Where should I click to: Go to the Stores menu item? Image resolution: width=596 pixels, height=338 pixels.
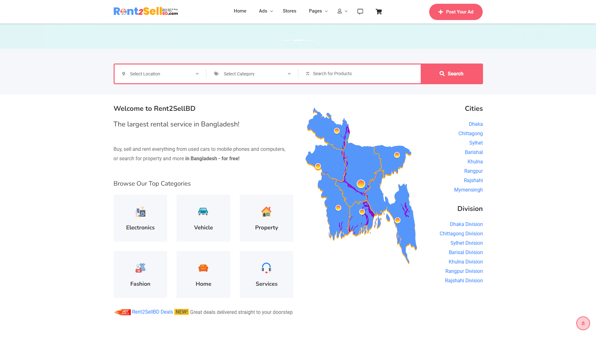tap(289, 11)
